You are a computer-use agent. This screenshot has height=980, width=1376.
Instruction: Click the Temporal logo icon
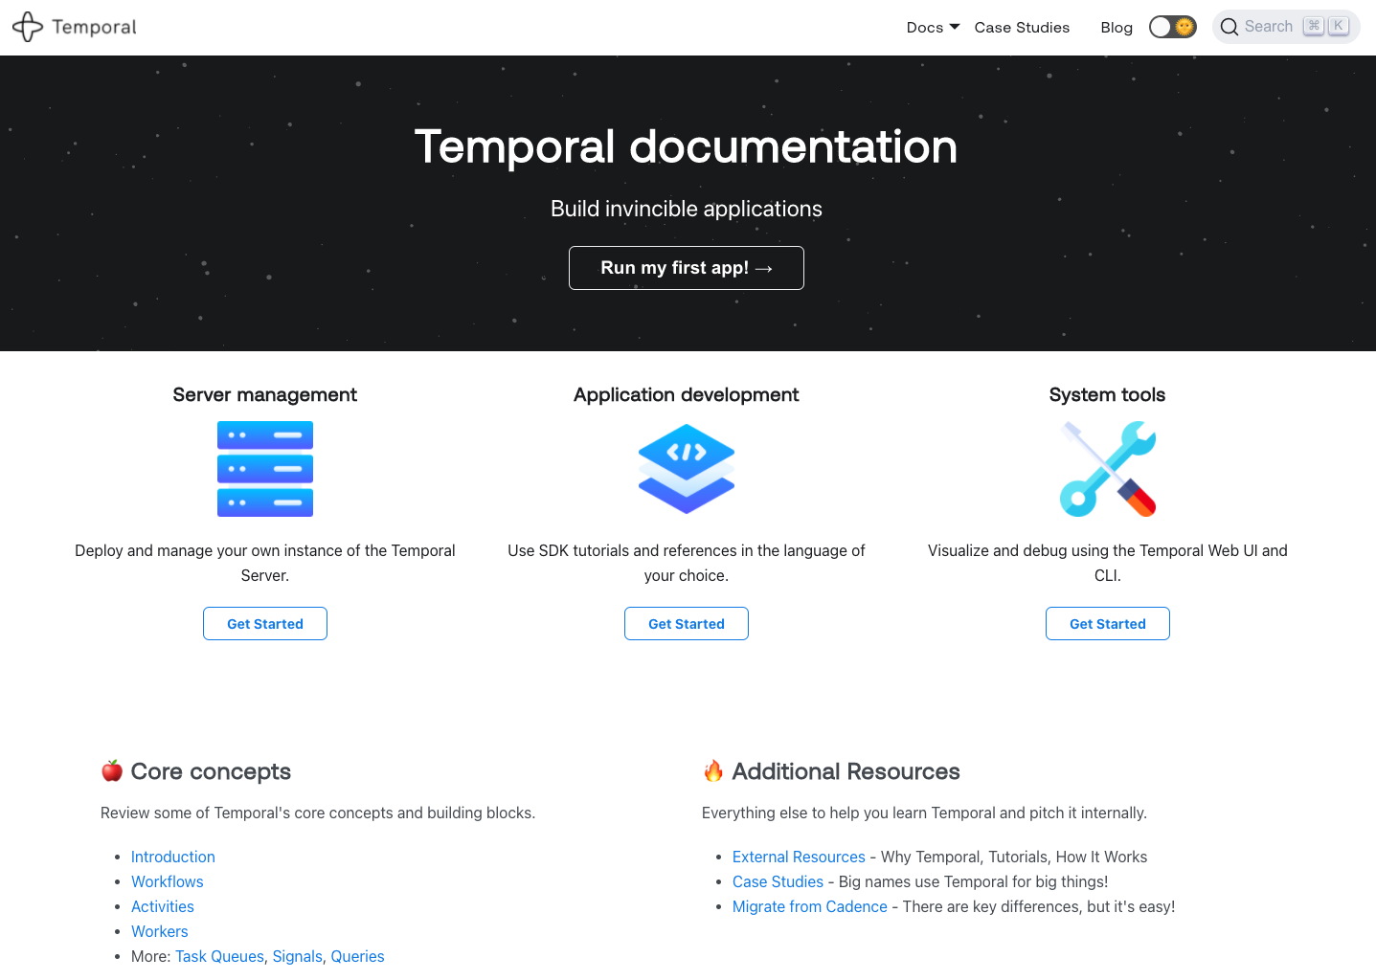click(x=28, y=27)
